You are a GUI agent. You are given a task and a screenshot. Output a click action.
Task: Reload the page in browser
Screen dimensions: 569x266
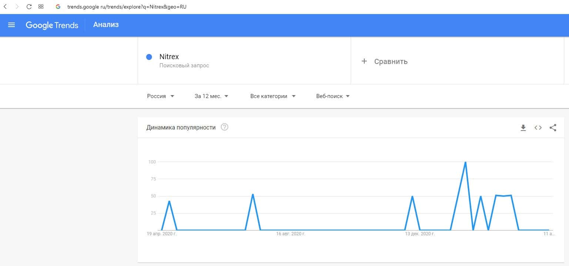click(x=29, y=7)
